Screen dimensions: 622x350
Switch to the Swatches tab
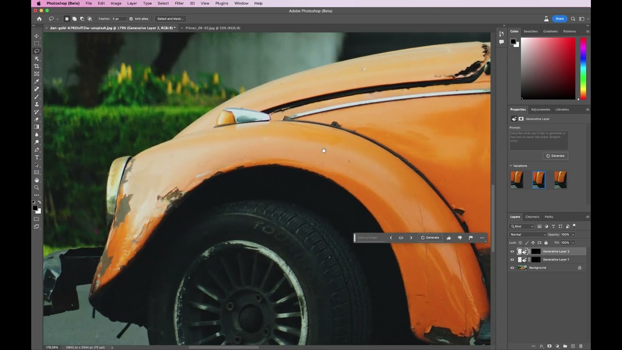[x=531, y=31]
